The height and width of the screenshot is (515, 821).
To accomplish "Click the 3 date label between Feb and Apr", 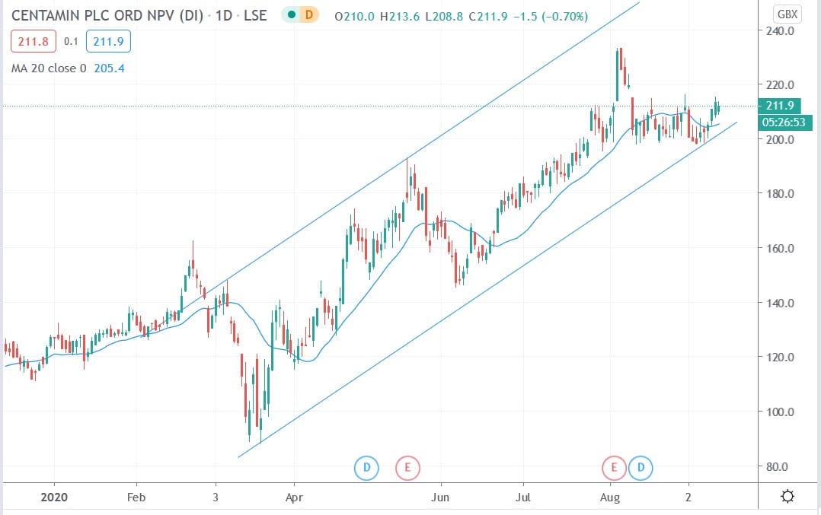I will (x=216, y=498).
